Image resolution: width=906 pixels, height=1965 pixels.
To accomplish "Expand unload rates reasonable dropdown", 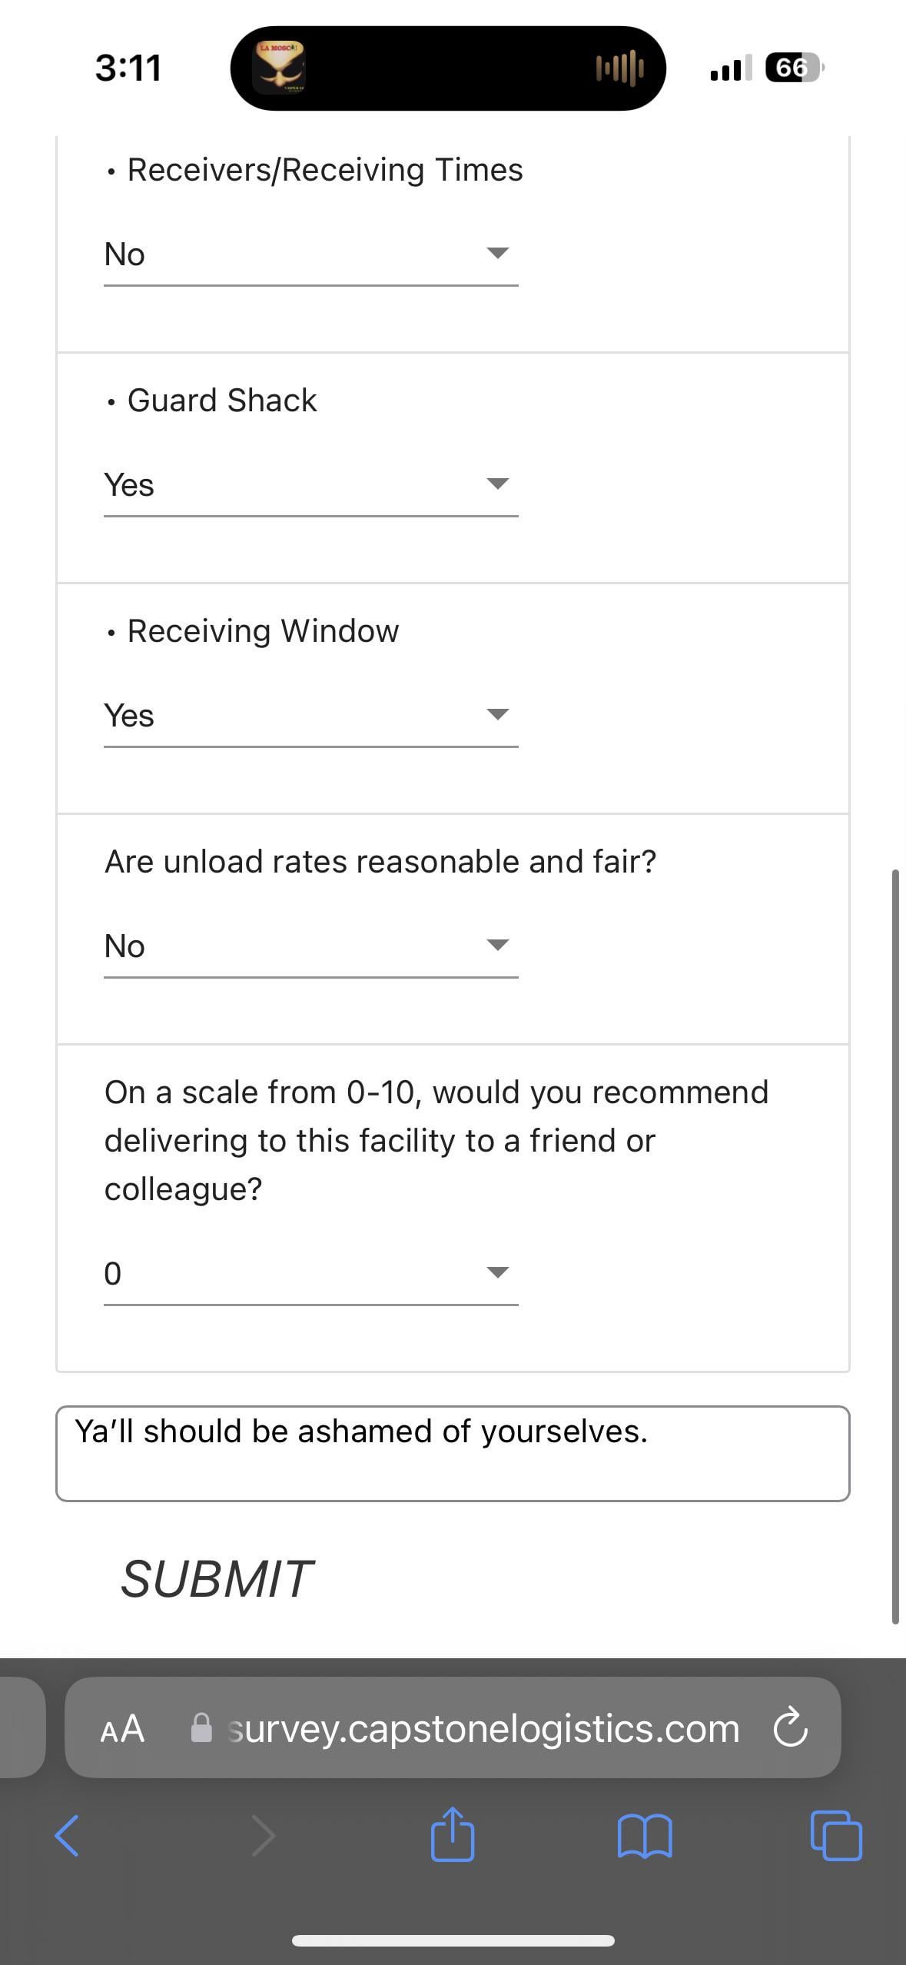I will tap(311, 946).
